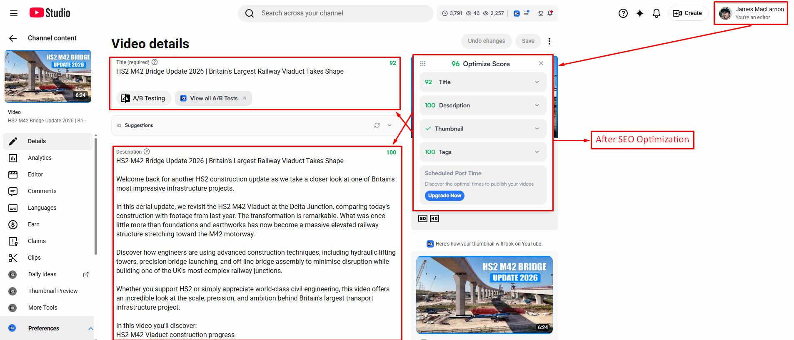Go back using the Channel content arrow
Screen dimensions: 794x340
(x=13, y=38)
